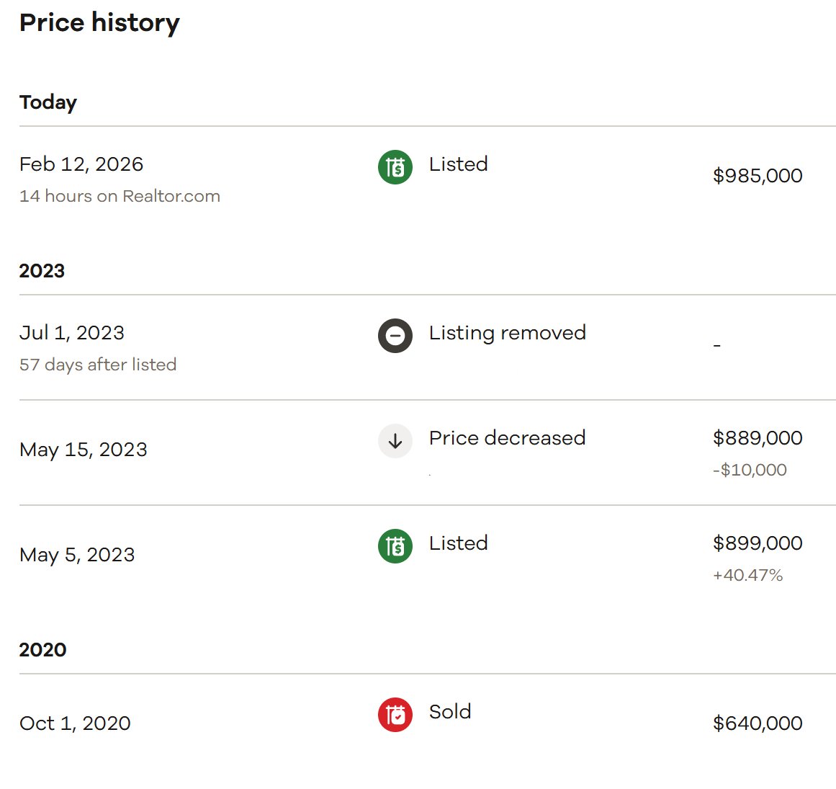Click the Today section header

(x=48, y=102)
